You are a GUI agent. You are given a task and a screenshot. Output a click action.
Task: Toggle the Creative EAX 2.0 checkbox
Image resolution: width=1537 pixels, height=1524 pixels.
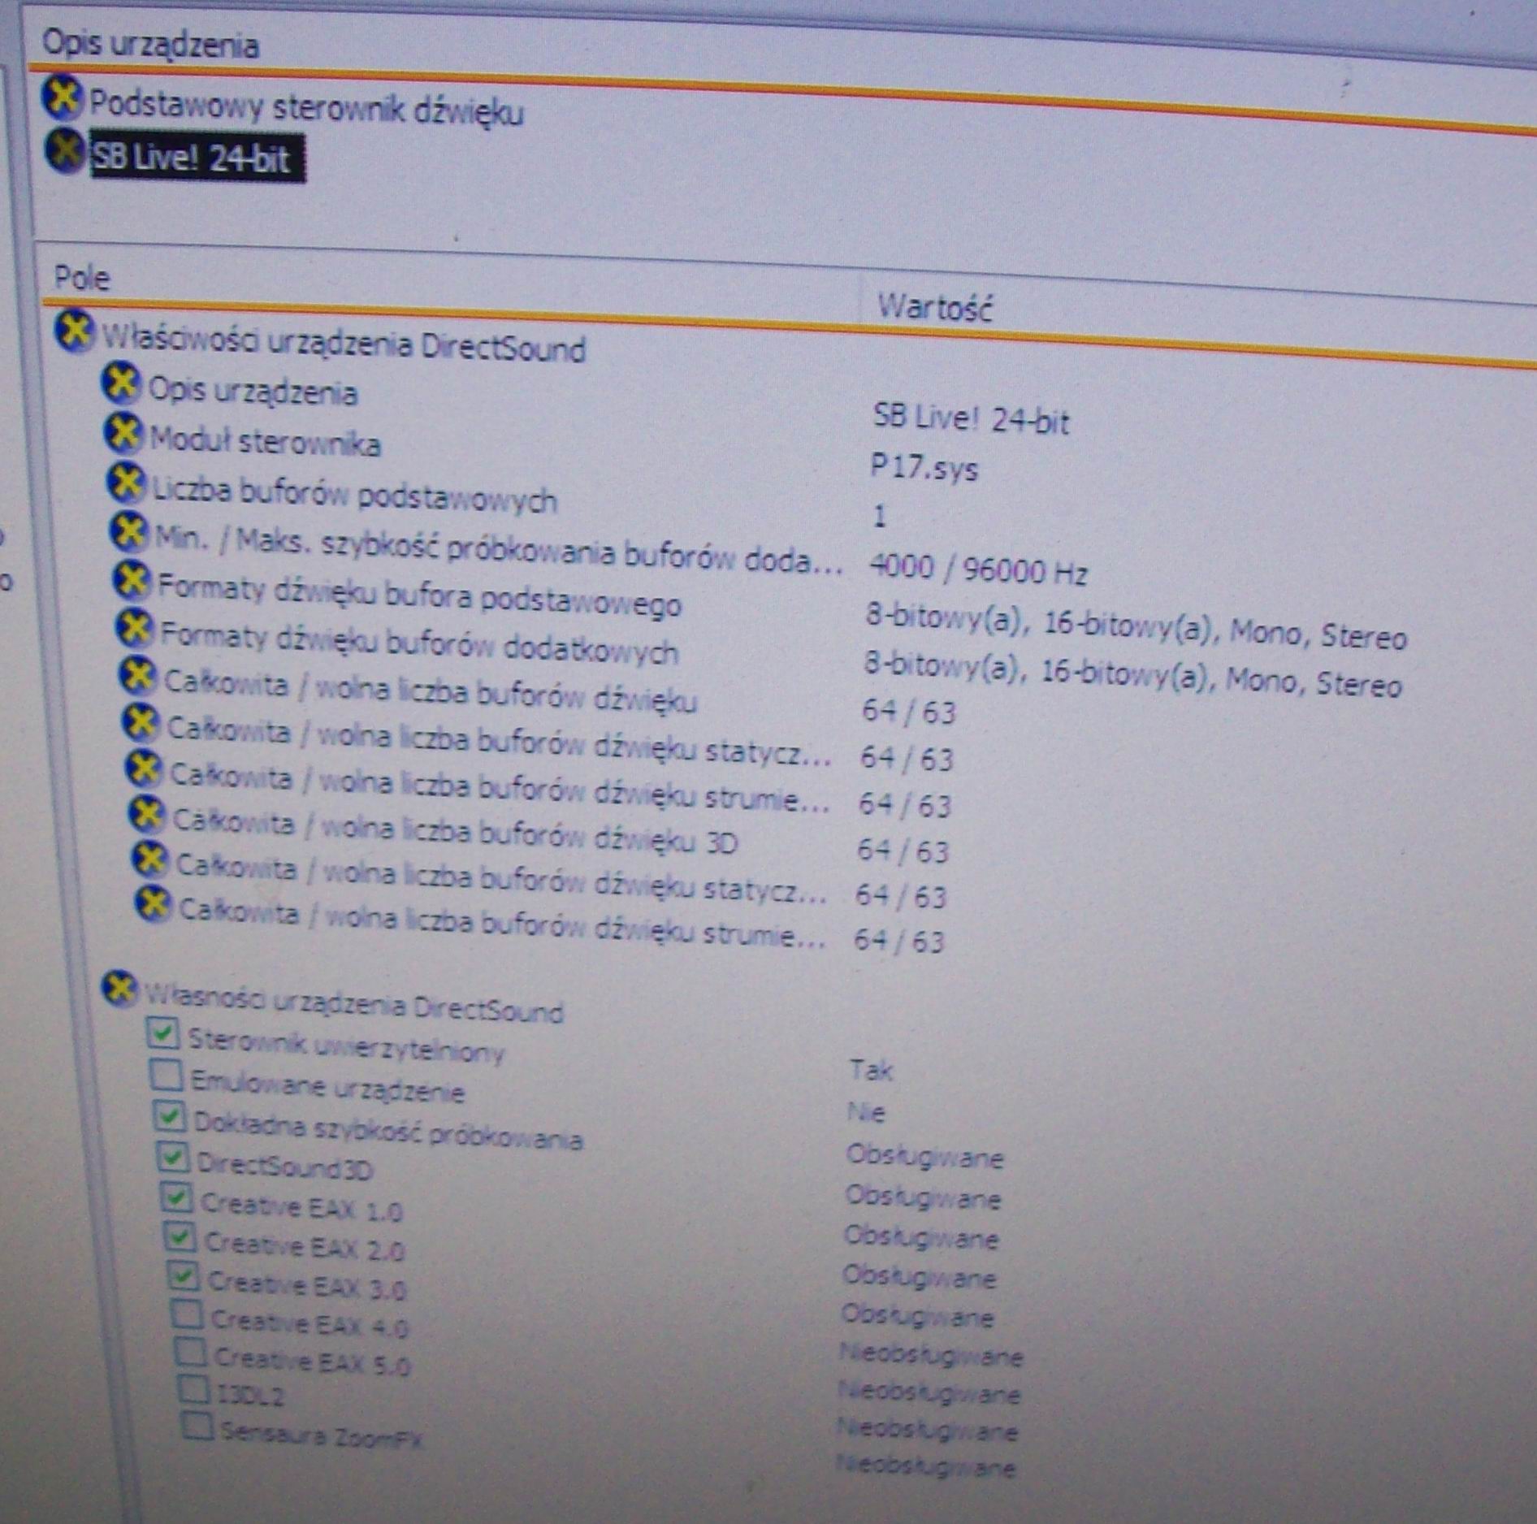(x=180, y=1238)
